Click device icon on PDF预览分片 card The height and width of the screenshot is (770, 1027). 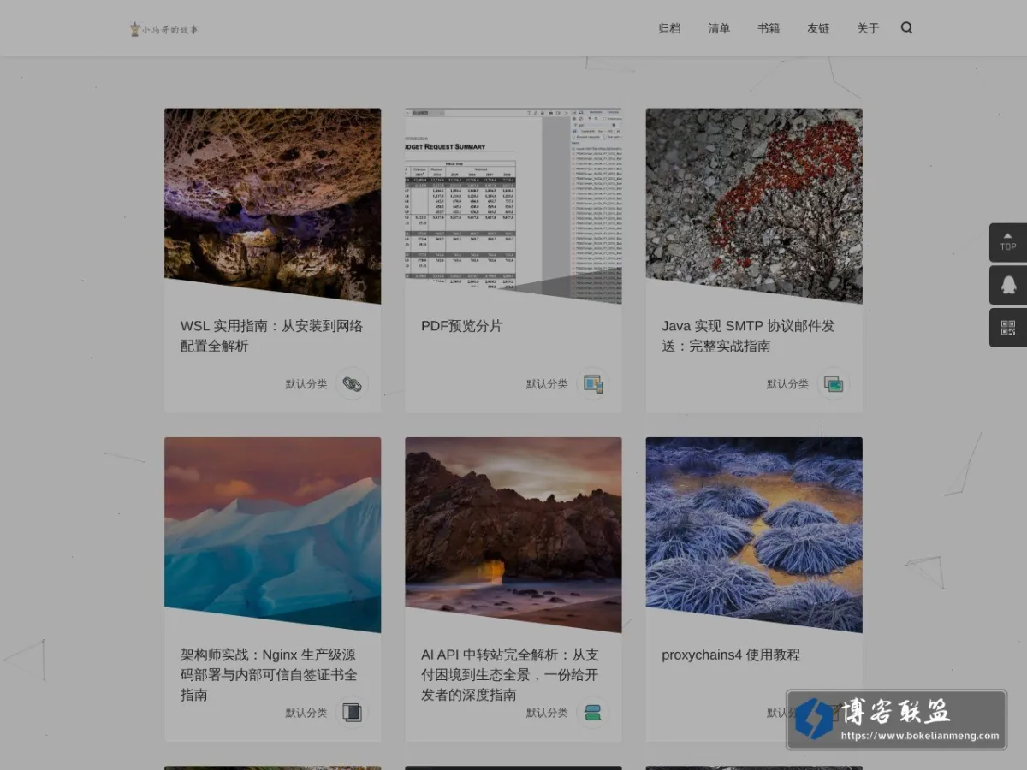592,384
